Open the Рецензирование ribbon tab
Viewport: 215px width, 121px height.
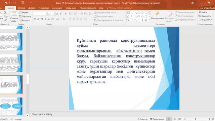(88, 8)
